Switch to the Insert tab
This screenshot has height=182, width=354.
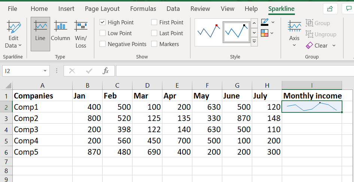point(66,9)
